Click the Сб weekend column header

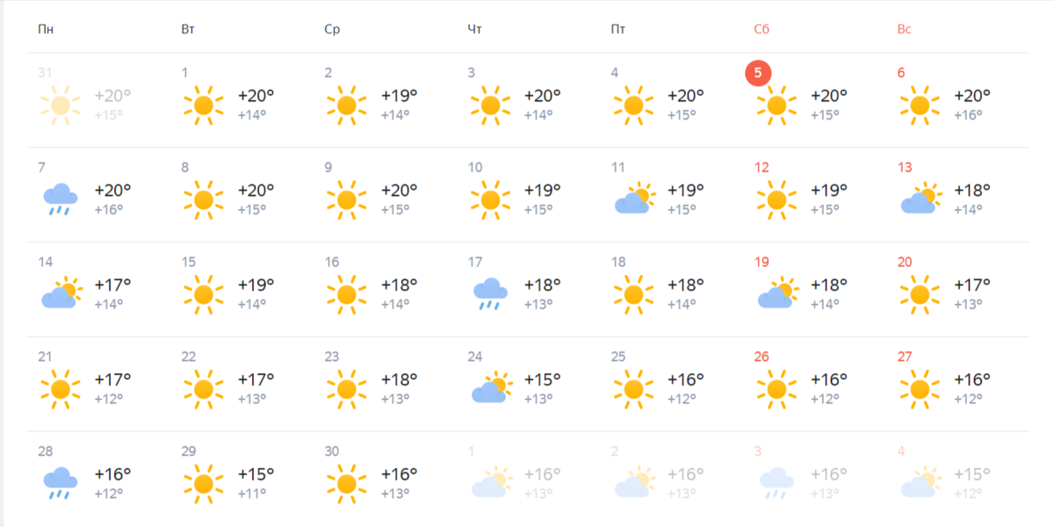(x=762, y=29)
